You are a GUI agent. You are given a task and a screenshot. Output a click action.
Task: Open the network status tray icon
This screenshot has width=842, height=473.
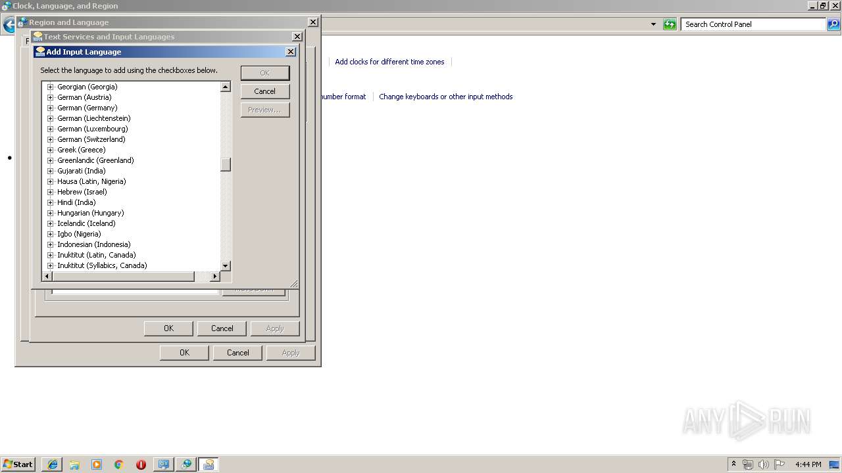pos(748,464)
